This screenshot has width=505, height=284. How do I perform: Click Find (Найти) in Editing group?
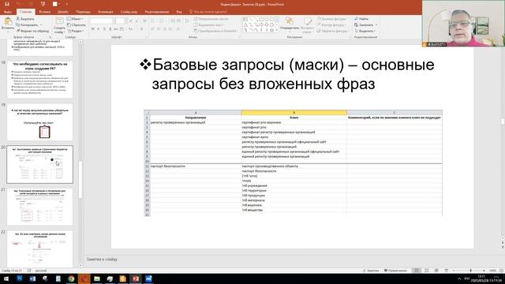pyautogui.click(x=361, y=19)
